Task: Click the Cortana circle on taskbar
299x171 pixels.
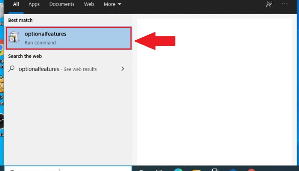Action: (141, 170)
